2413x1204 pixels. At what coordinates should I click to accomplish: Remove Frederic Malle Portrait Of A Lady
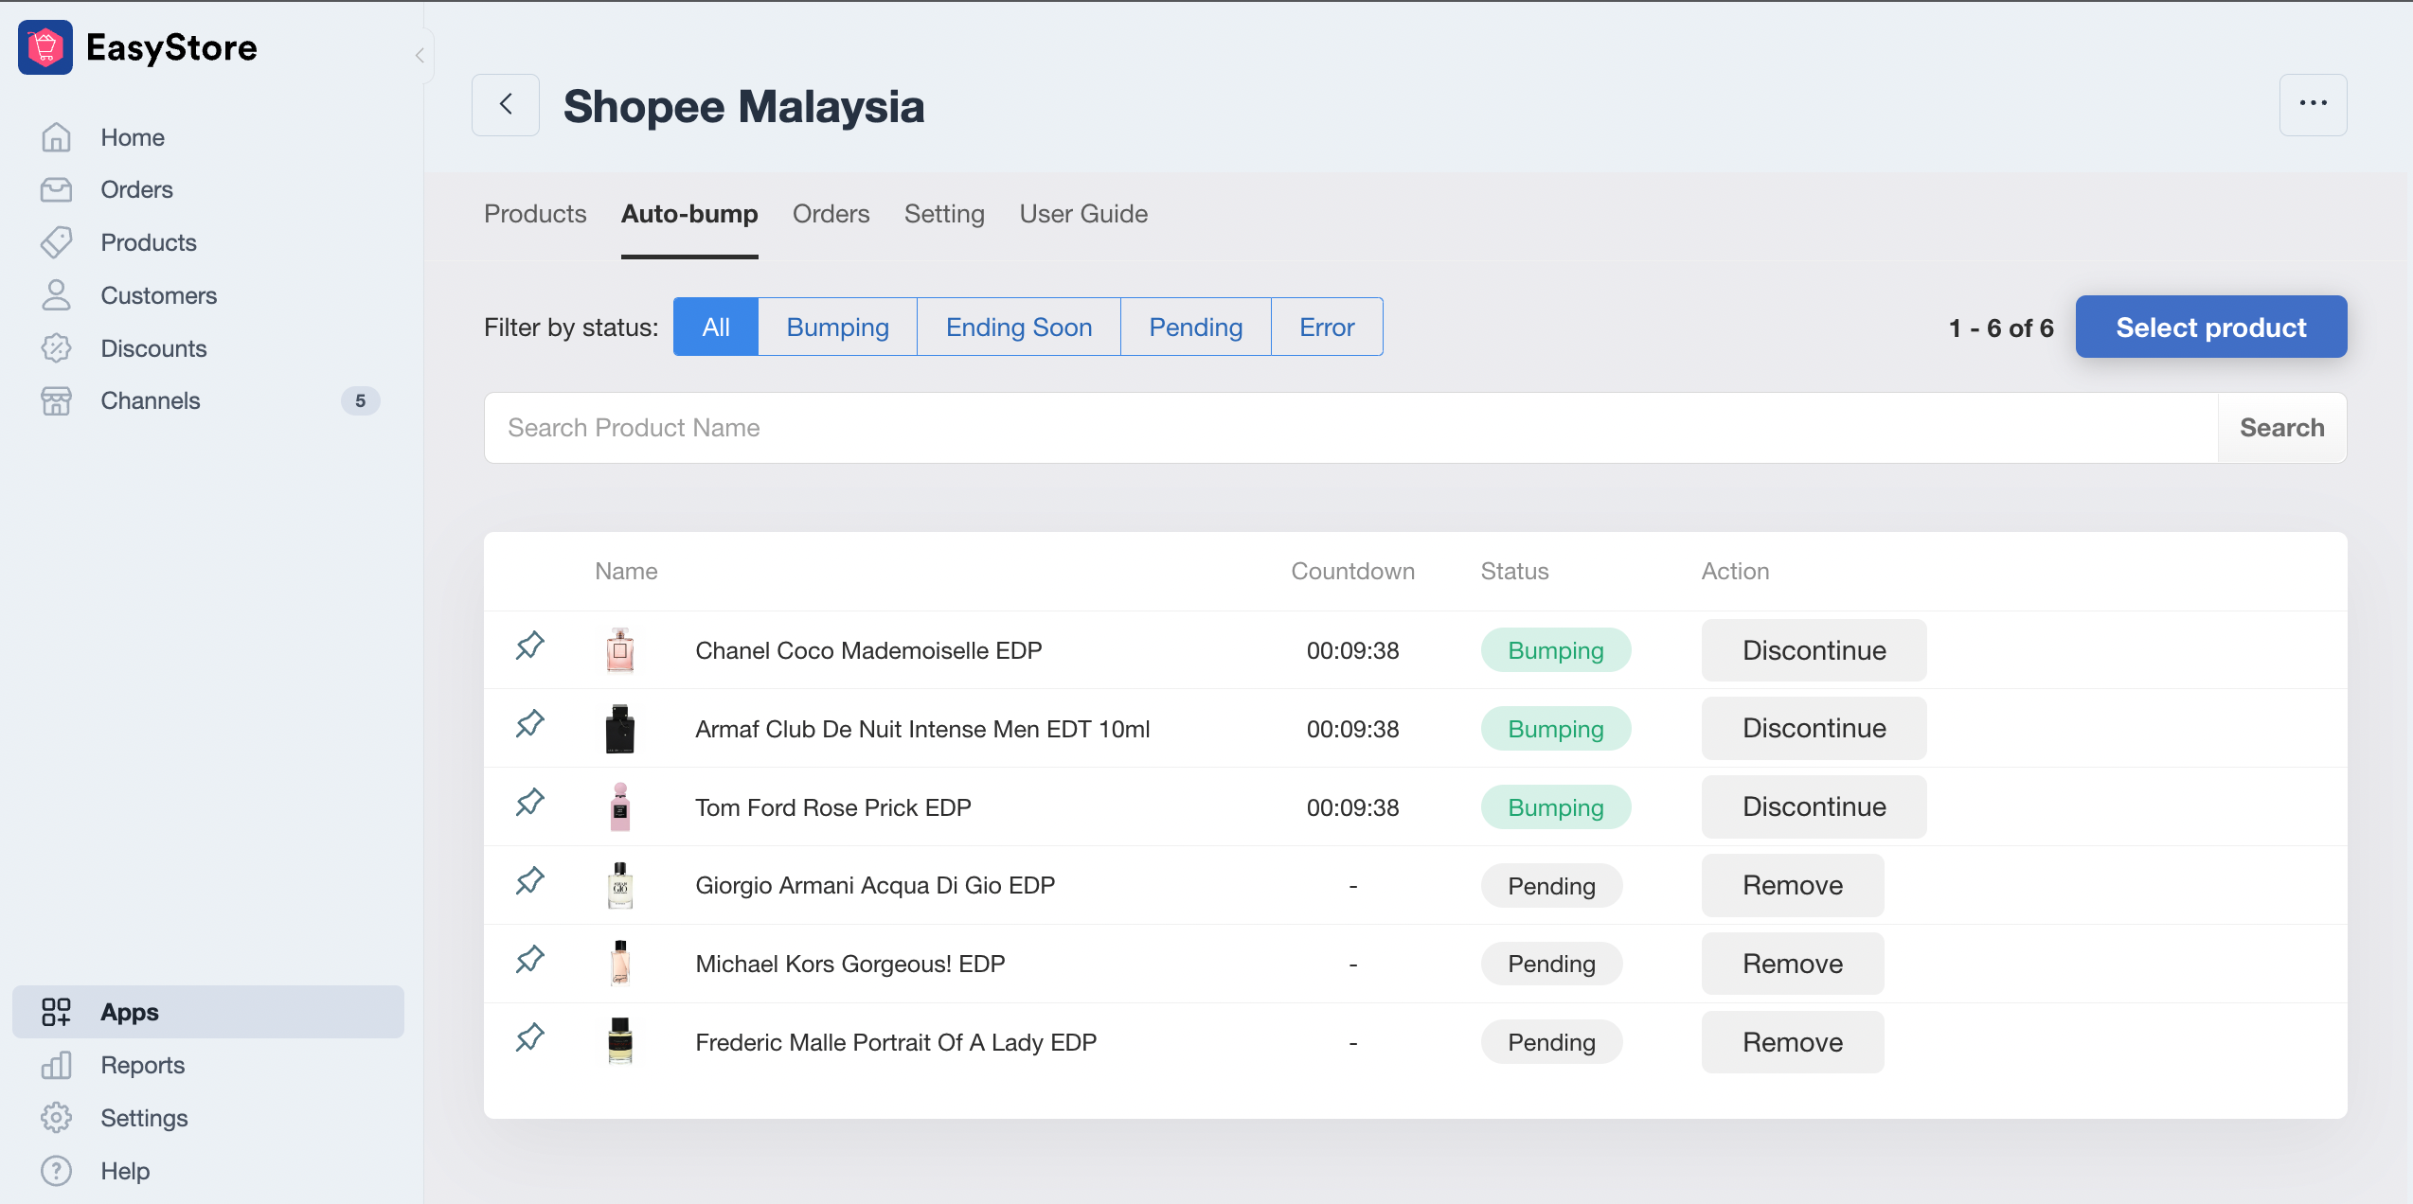pos(1793,1042)
